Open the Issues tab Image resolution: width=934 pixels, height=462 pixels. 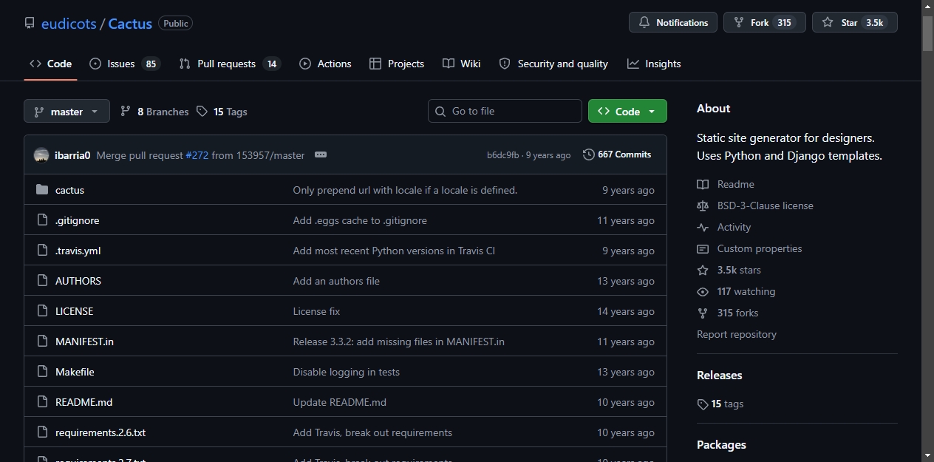point(124,64)
